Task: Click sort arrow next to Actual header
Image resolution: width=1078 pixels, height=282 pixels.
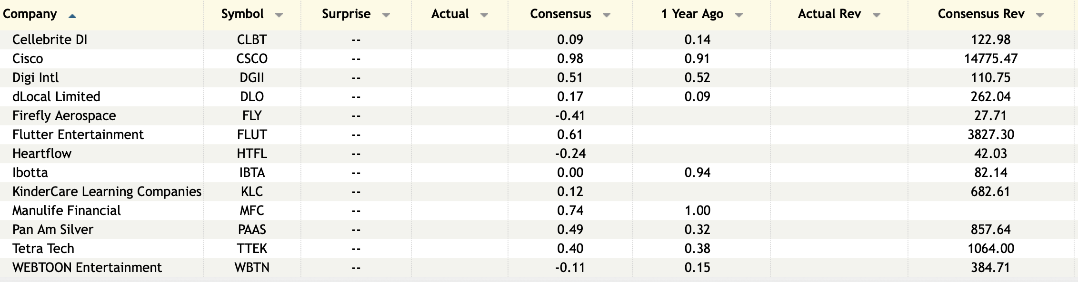Action: [484, 15]
